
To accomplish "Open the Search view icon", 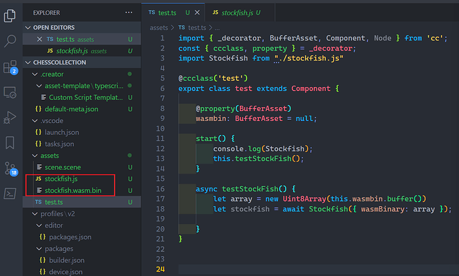I will 10,41.
